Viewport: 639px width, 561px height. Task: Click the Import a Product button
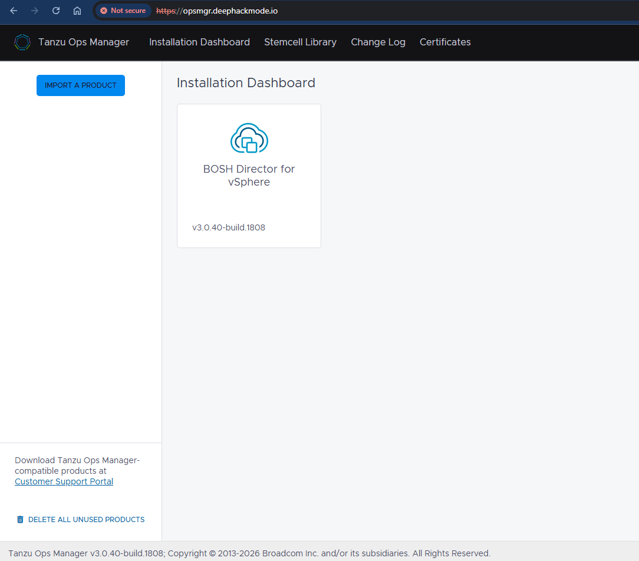[x=81, y=85]
